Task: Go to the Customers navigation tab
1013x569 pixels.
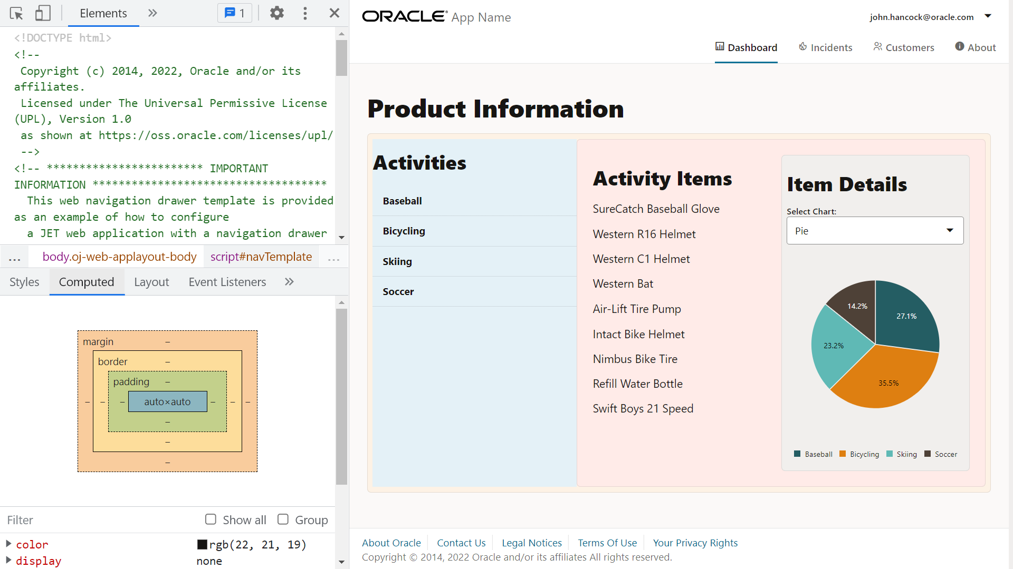Action: [x=903, y=47]
